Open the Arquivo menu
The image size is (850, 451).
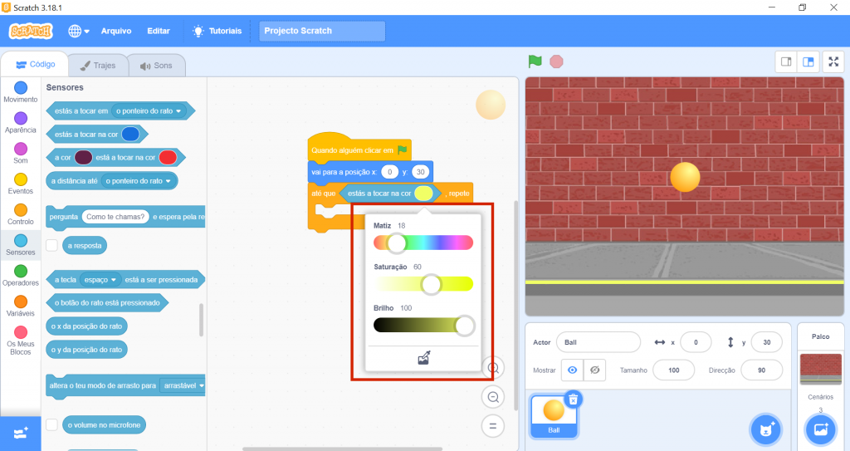point(116,31)
